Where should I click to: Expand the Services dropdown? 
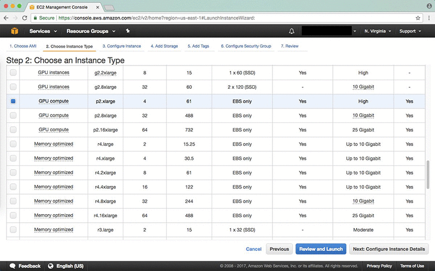(43, 31)
